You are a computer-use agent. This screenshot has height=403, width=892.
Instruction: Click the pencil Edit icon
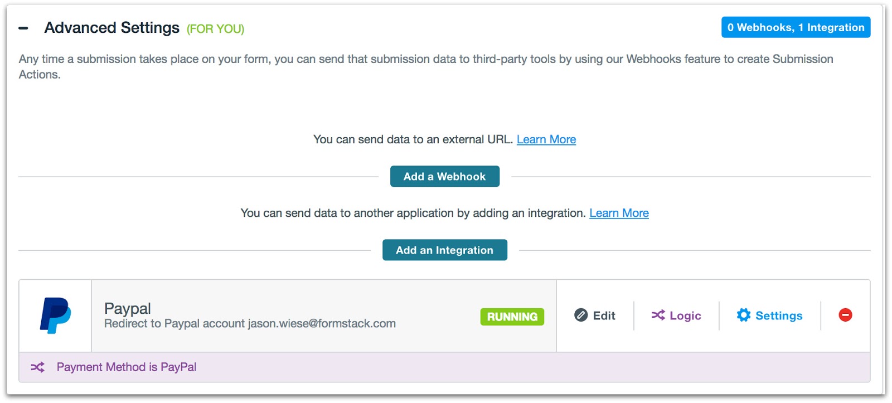click(581, 315)
